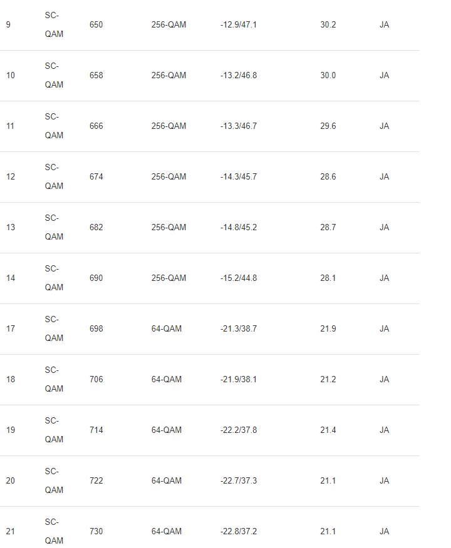
Task: Click the frequency value 658
Action: pyautogui.click(x=96, y=76)
